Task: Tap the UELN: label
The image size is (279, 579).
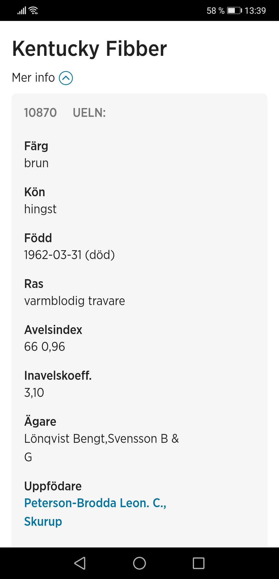Action: pos(89,113)
